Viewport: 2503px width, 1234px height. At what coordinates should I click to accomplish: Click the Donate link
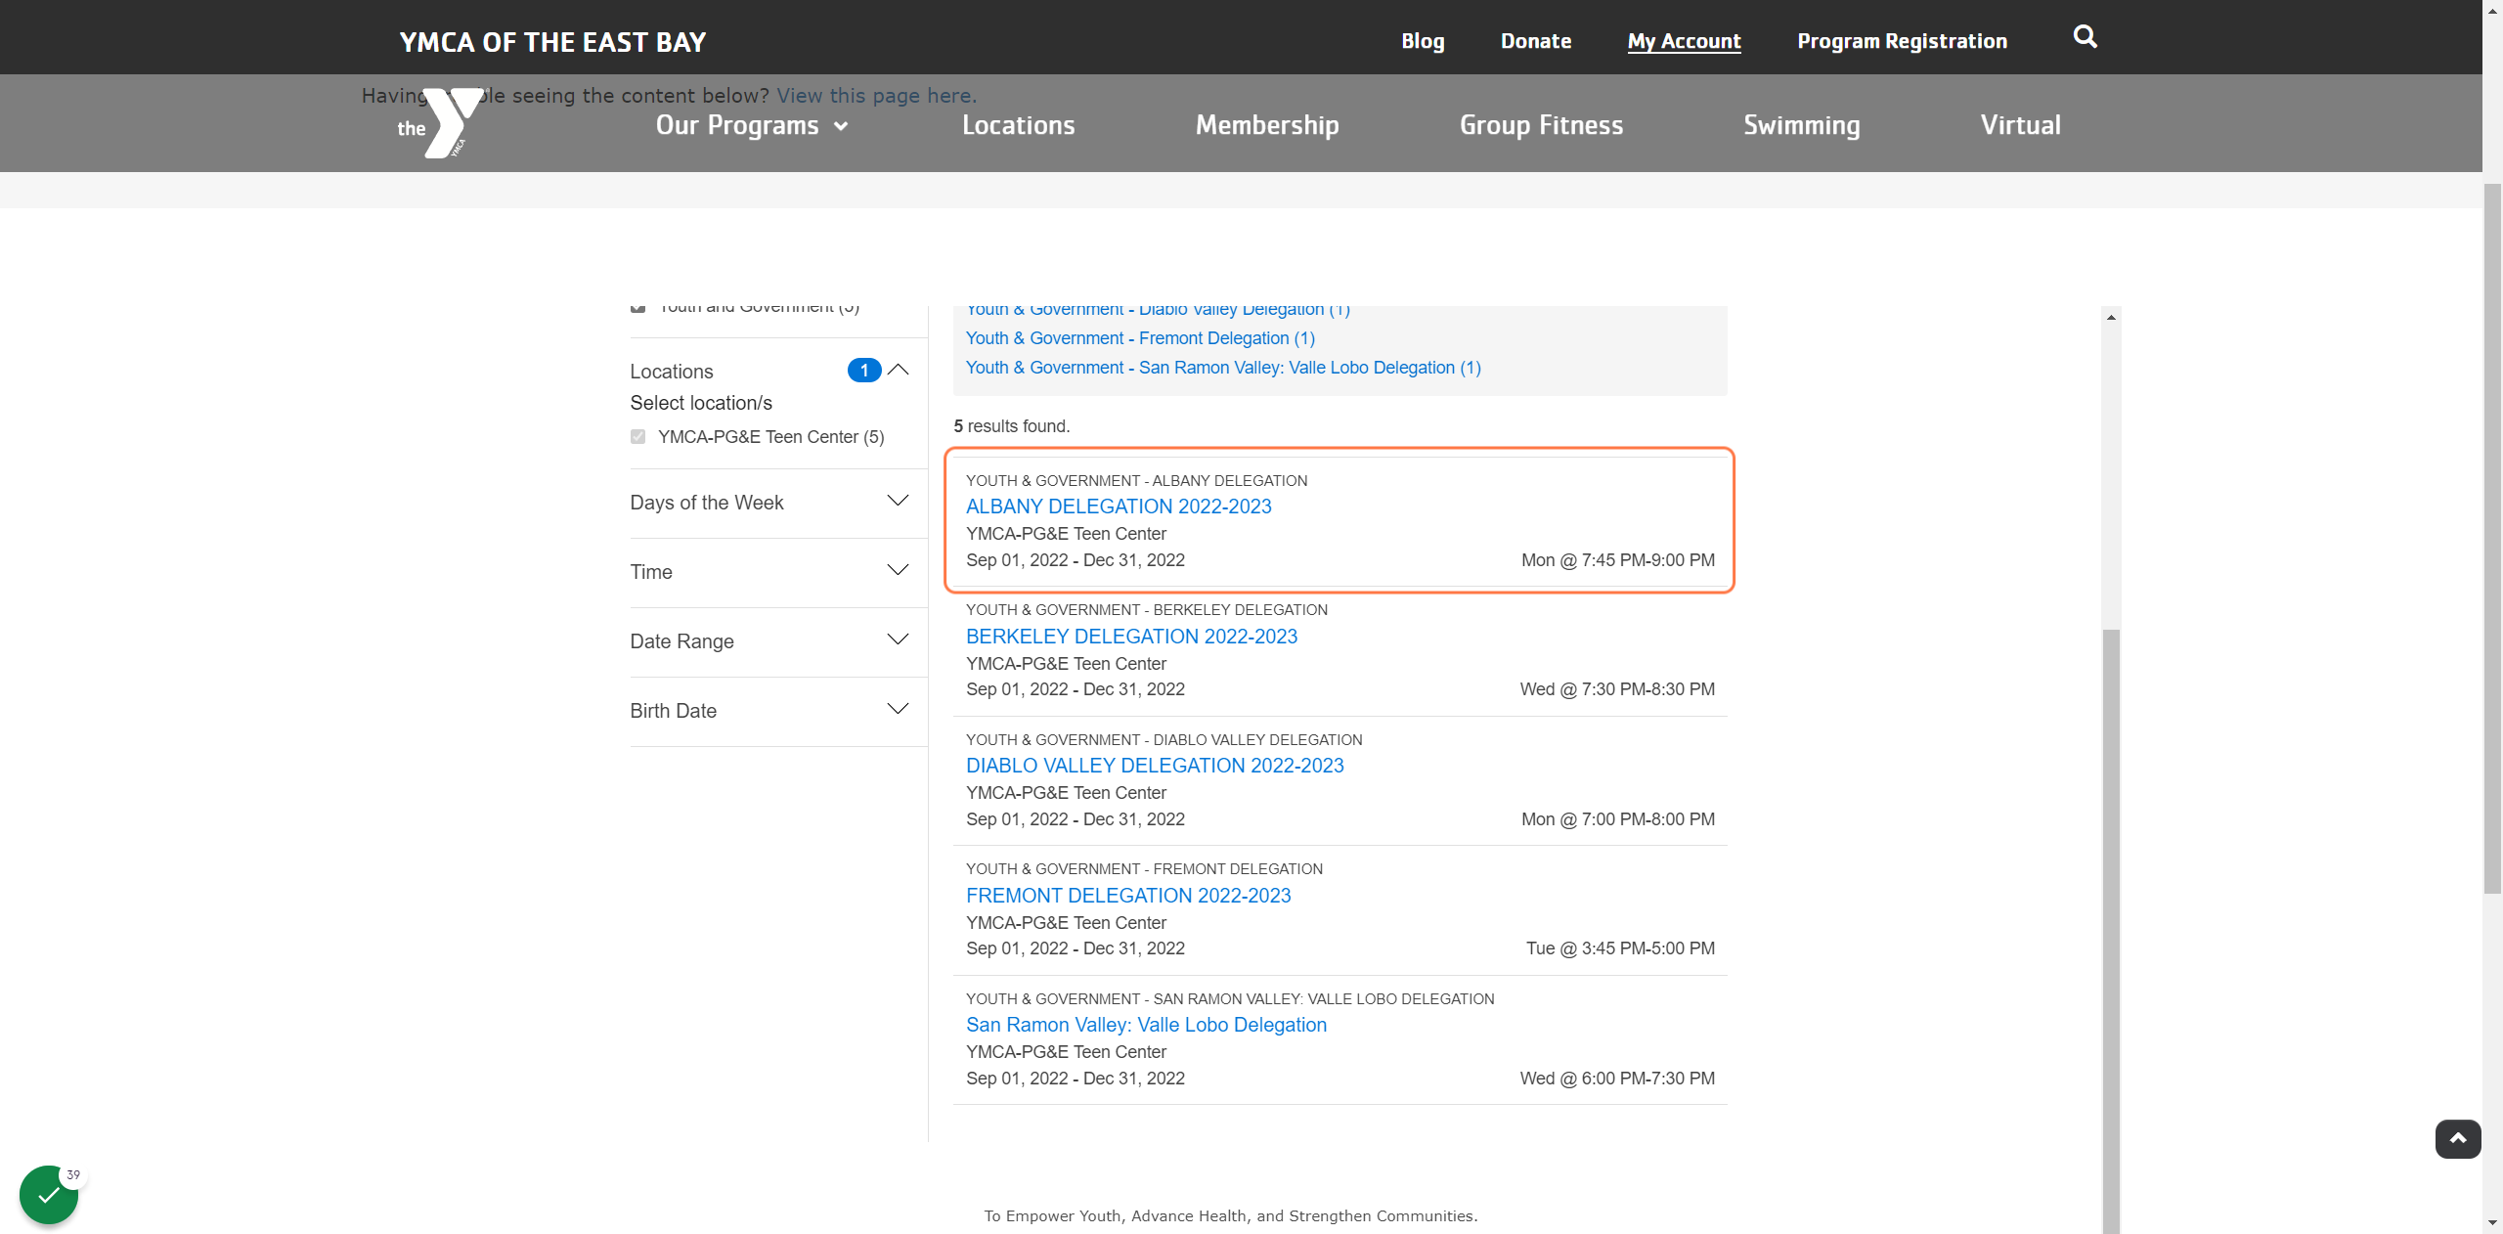[x=1536, y=41]
